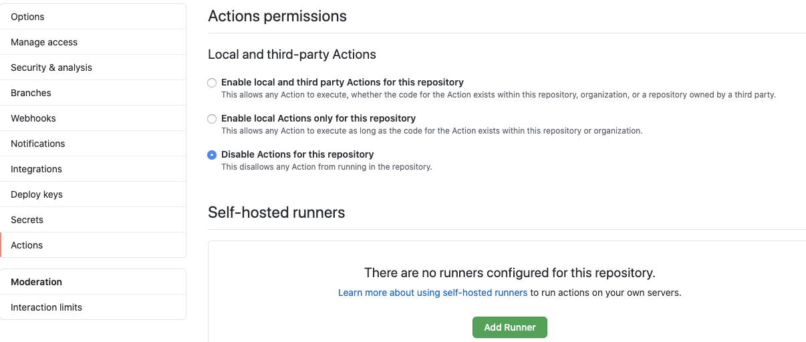Open the Secrets settings page
The width and height of the screenshot is (806, 342).
coord(27,220)
